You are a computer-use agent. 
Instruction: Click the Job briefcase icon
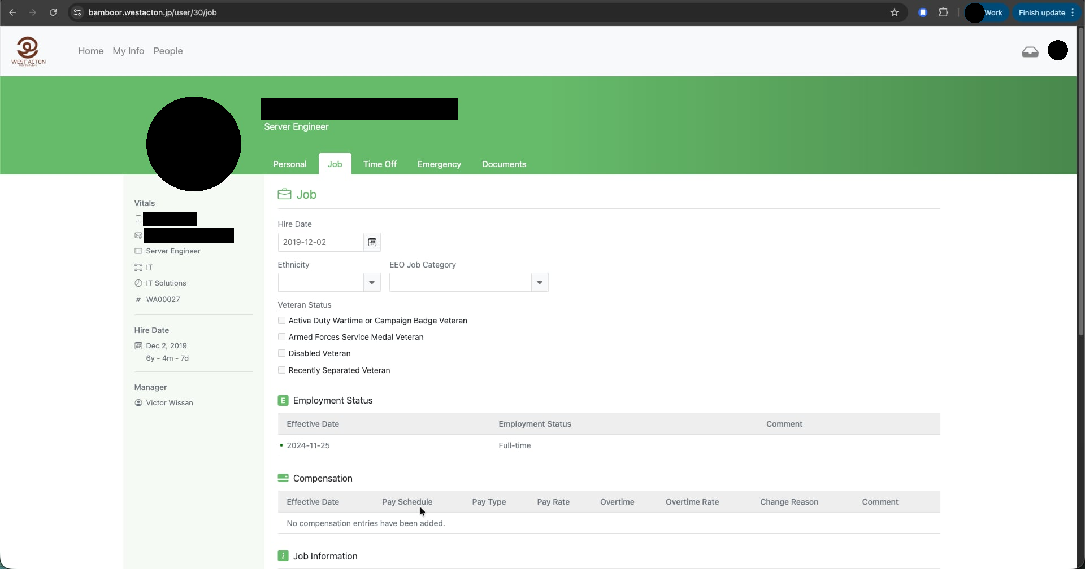click(284, 194)
